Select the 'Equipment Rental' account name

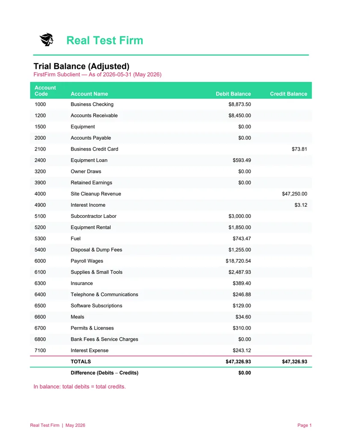point(91,227)
